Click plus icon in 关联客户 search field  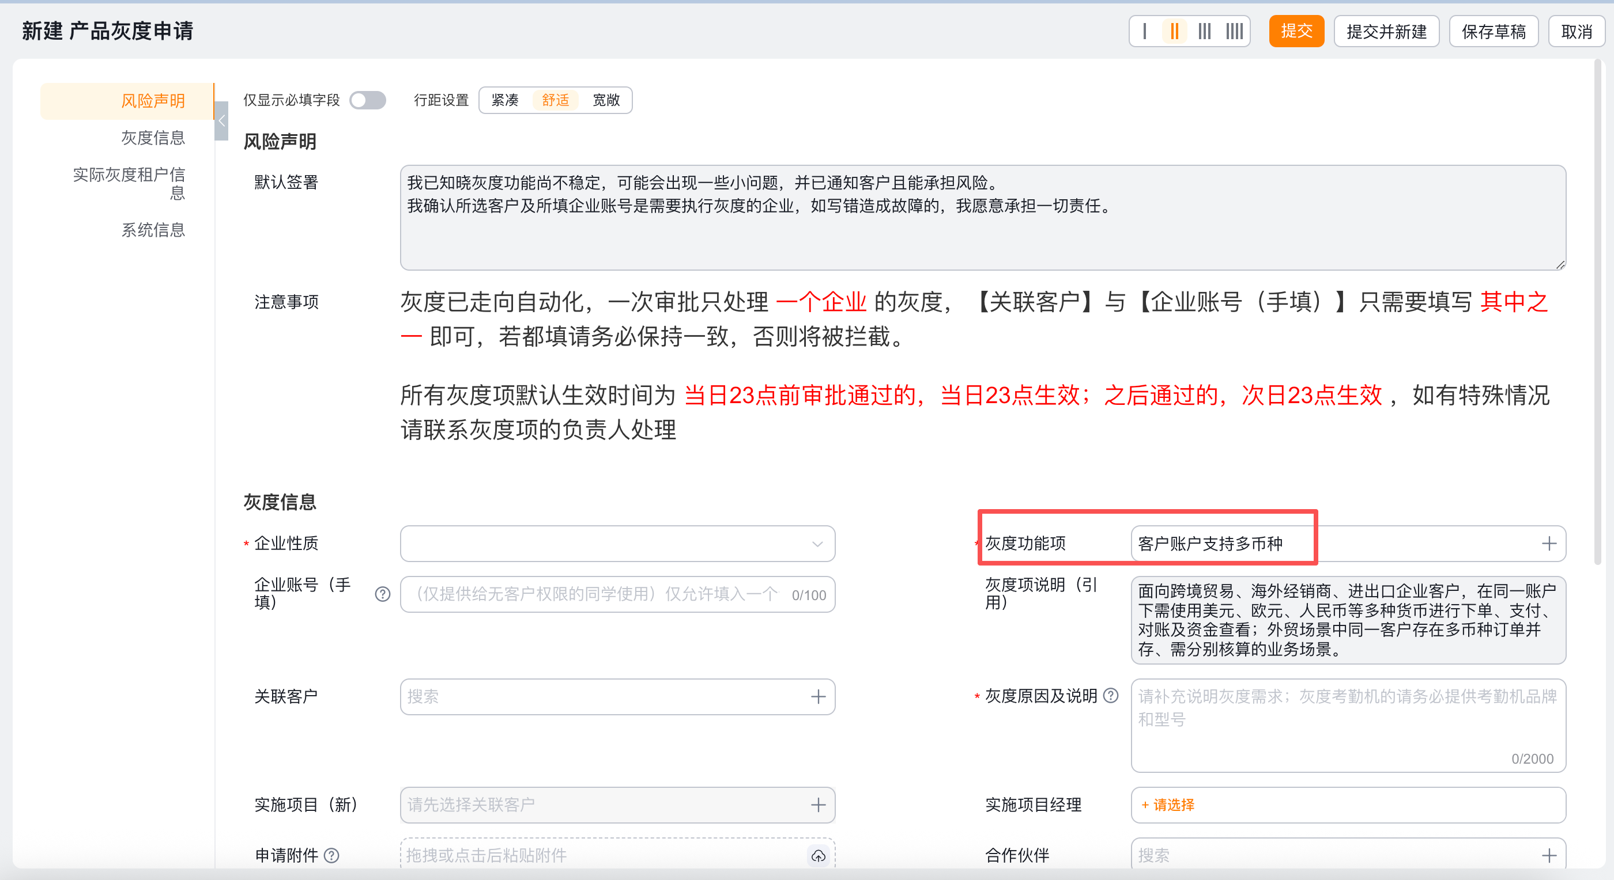(817, 697)
